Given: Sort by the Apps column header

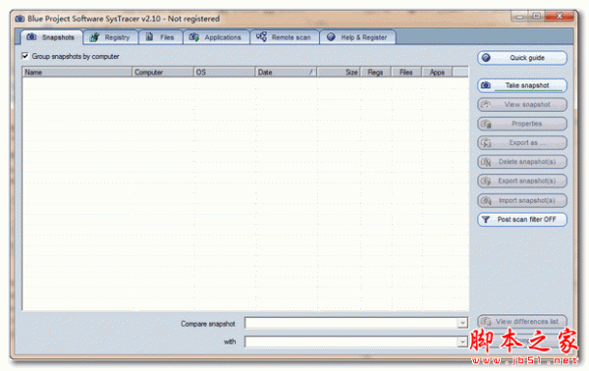Looking at the screenshot, I should 437,72.
